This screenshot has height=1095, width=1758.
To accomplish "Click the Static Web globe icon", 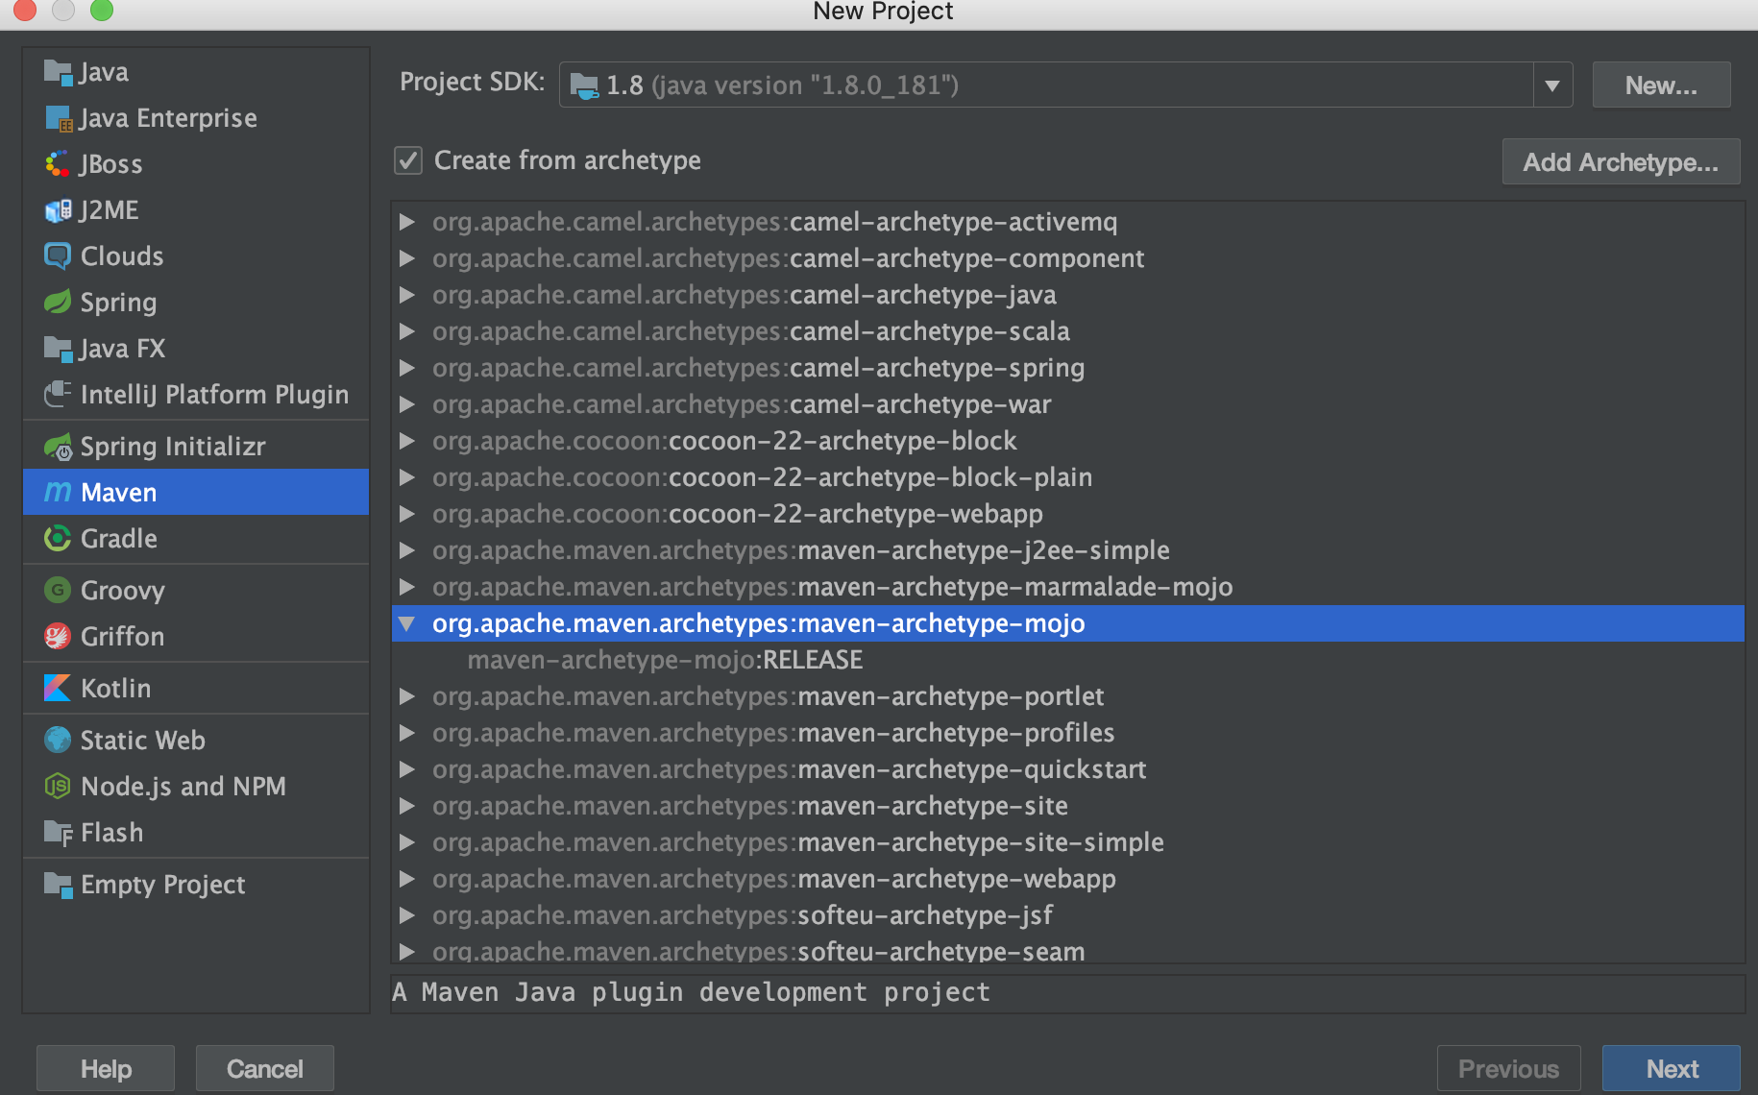I will point(58,741).
